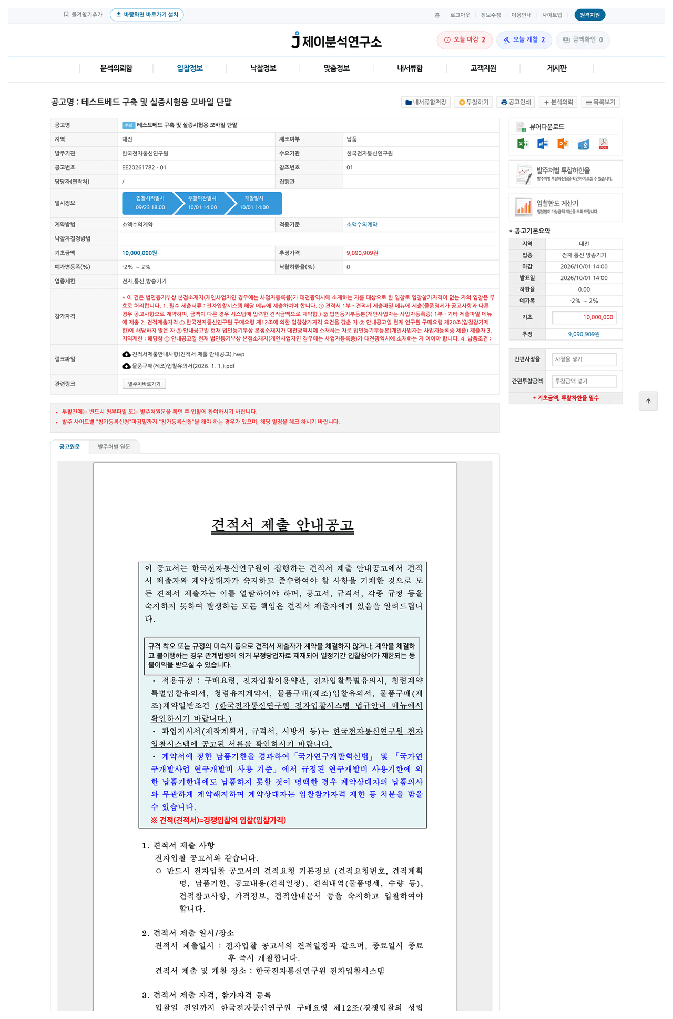Click the 기초 amount input field
673x1019 pixels.
click(584, 317)
